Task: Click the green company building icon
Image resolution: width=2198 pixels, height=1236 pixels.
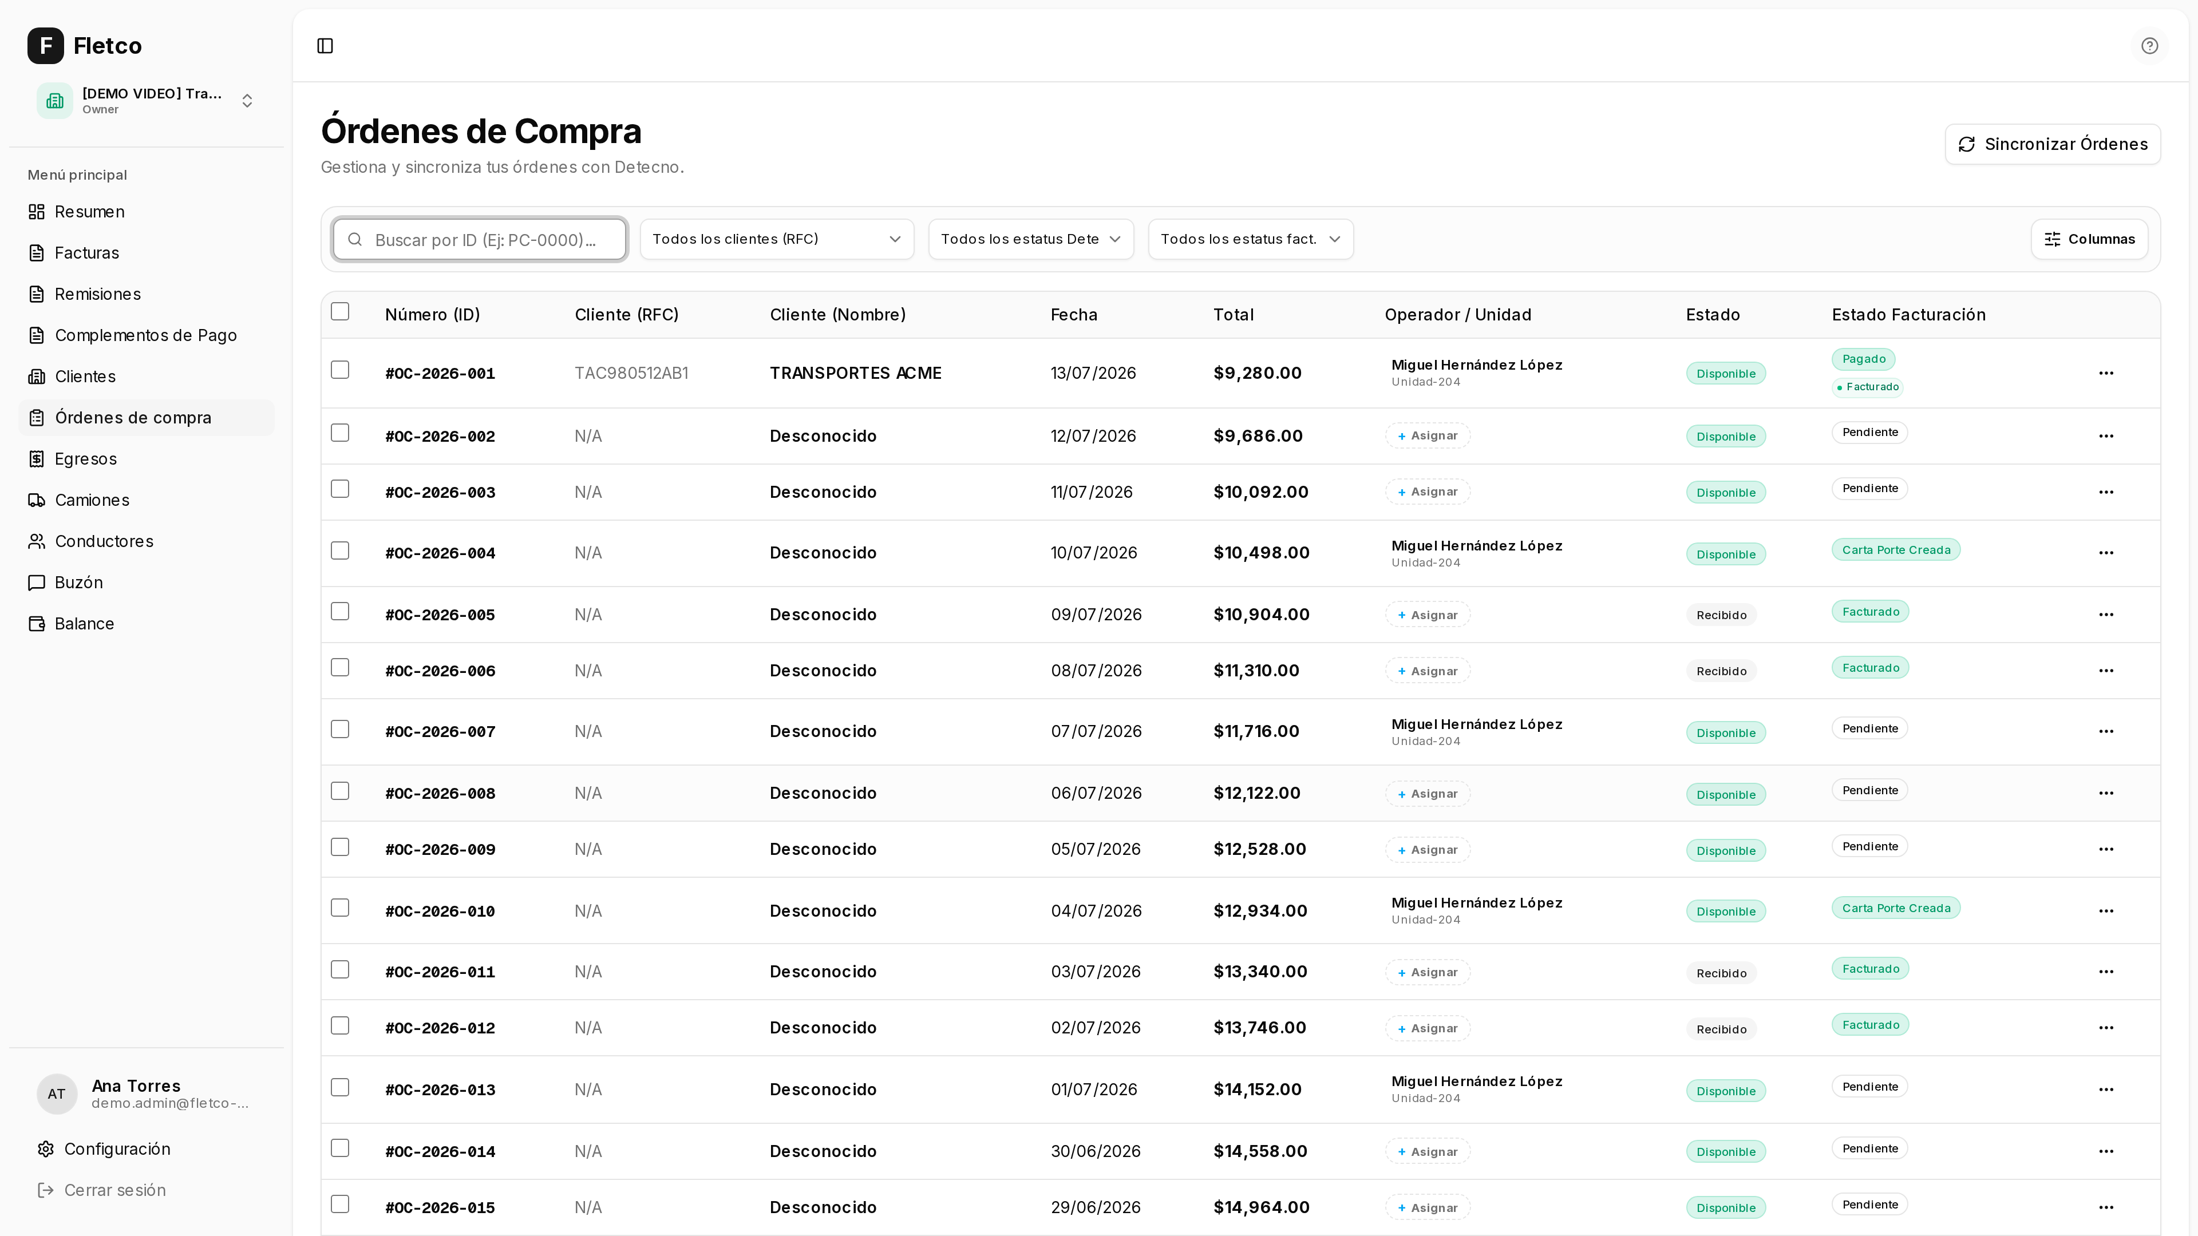Action: pyautogui.click(x=54, y=101)
